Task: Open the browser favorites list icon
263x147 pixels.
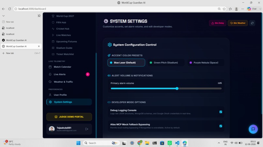Action: 230,9
